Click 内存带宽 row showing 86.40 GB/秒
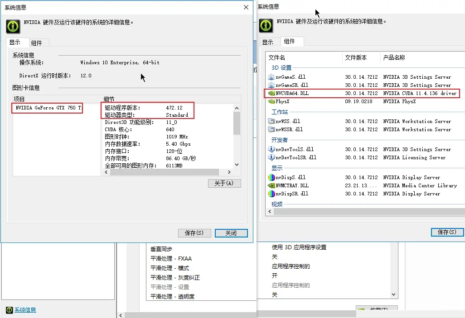 150,158
